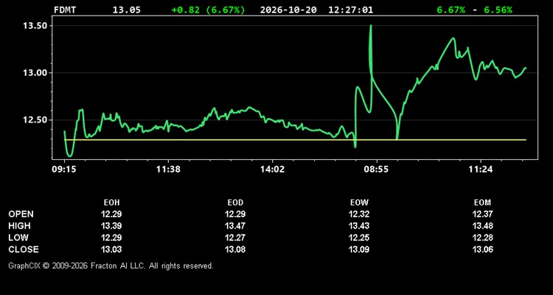Click the 09:15 x-axis time label

(64, 170)
